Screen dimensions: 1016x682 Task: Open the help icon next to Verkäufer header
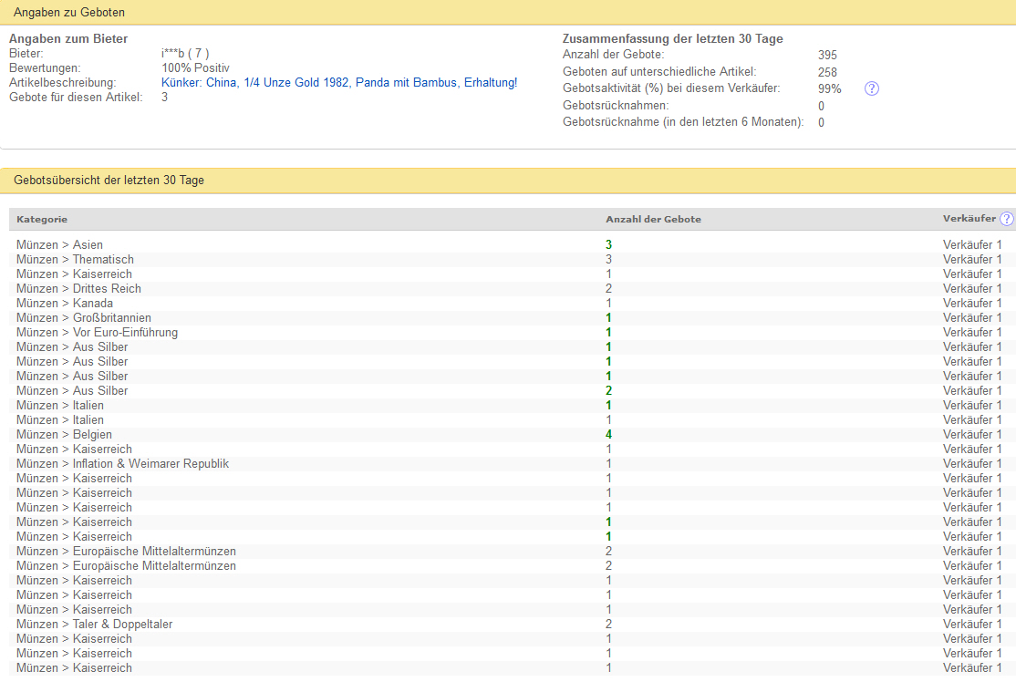coord(1006,219)
